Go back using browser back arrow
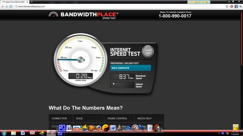This screenshot has height=136, width=243. tap(3, 6)
